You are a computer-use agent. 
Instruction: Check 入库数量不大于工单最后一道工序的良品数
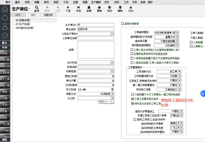pos(132,94)
